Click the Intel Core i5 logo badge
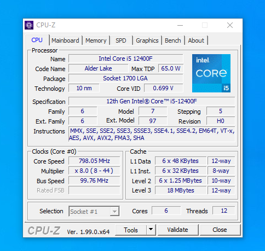This screenshot has width=265, height=251. 211,73
